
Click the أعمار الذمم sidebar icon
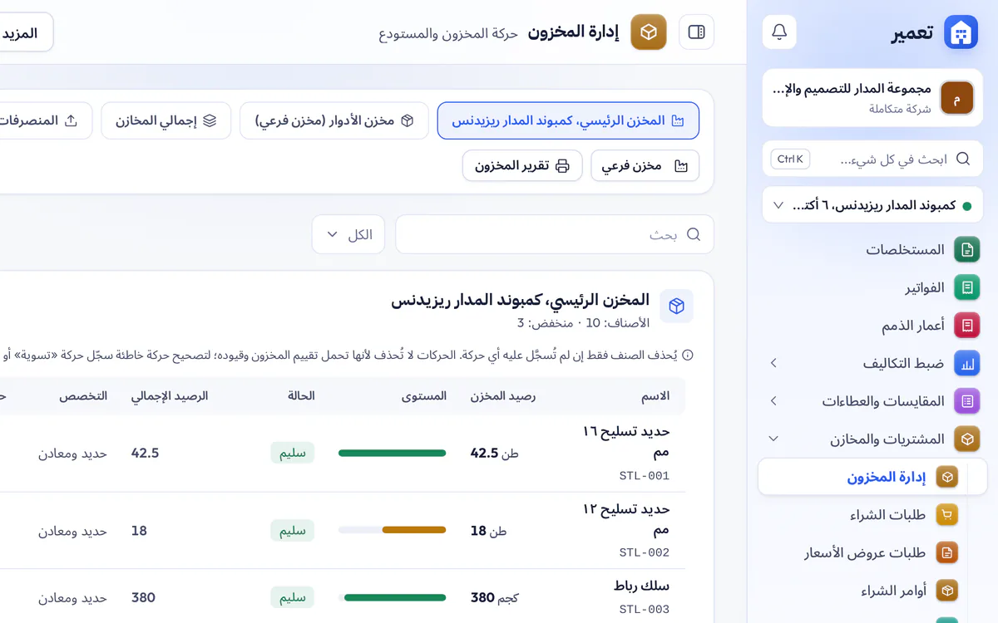966,326
